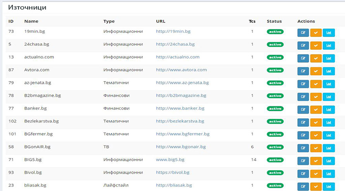
Task: Edit the Bezlekarstva.bg source
Action: (303, 122)
